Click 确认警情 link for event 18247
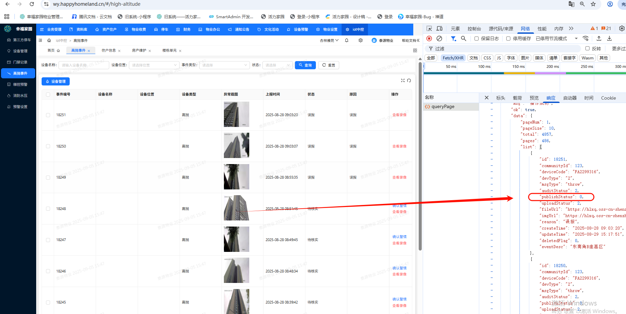Image resolution: width=626 pixels, height=314 pixels. coord(399,237)
